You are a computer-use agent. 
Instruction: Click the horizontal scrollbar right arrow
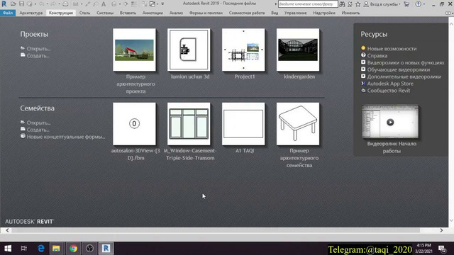pyautogui.click(x=441, y=230)
